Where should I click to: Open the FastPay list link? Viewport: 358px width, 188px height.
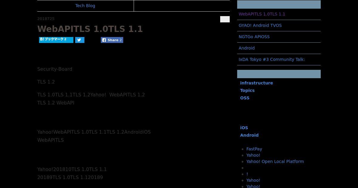tap(254, 149)
